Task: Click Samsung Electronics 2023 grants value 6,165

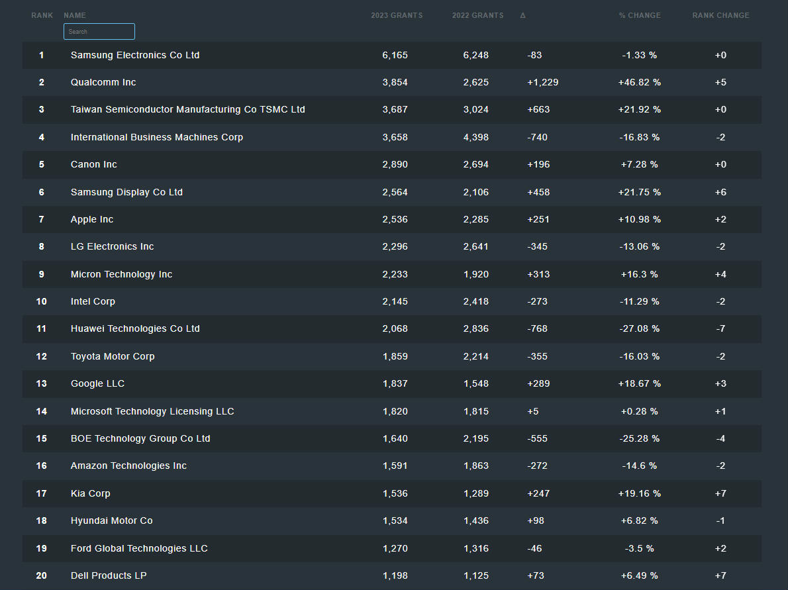Action: pos(395,55)
